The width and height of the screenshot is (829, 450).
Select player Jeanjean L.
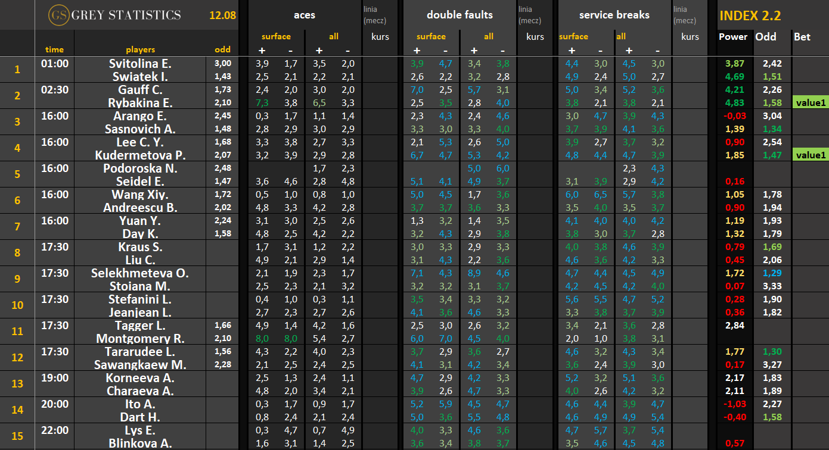(x=141, y=312)
